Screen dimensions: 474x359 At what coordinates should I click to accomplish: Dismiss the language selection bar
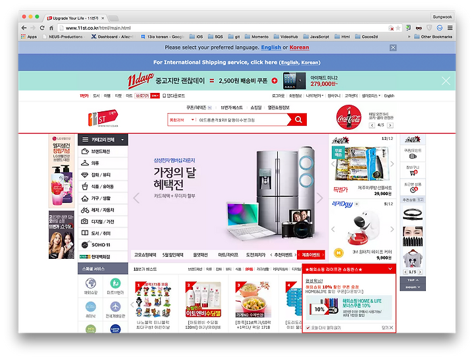pos(392,47)
